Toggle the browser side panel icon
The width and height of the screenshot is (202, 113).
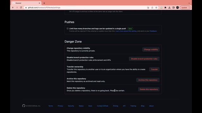point(173,8)
